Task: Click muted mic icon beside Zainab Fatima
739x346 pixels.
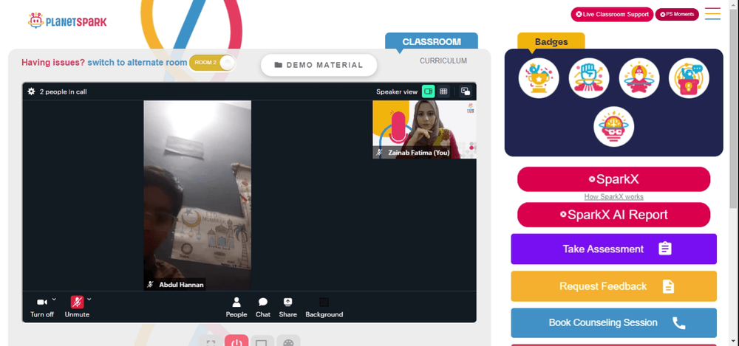Action: click(x=379, y=153)
